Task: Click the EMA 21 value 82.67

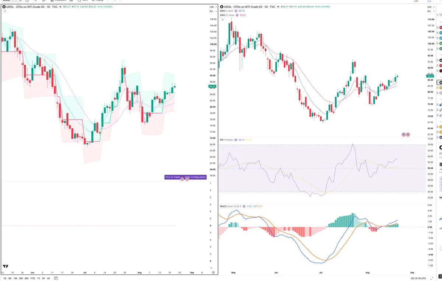Action: [x=243, y=15]
